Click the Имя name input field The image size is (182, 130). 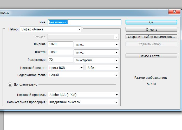pyautogui.click(x=84, y=22)
